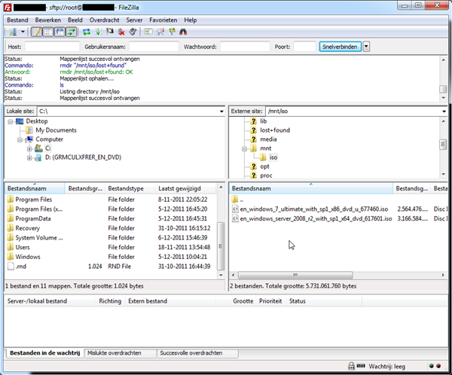Toggle the message log display
The height and width of the screenshot is (375, 452).
[37, 32]
